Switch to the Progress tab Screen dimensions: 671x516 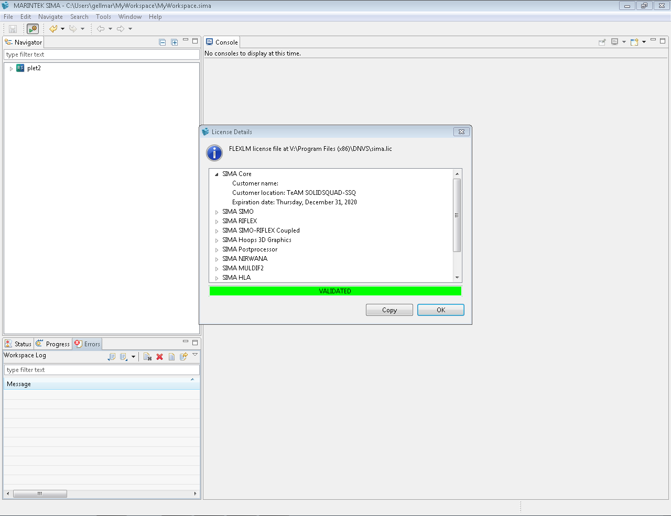53,344
